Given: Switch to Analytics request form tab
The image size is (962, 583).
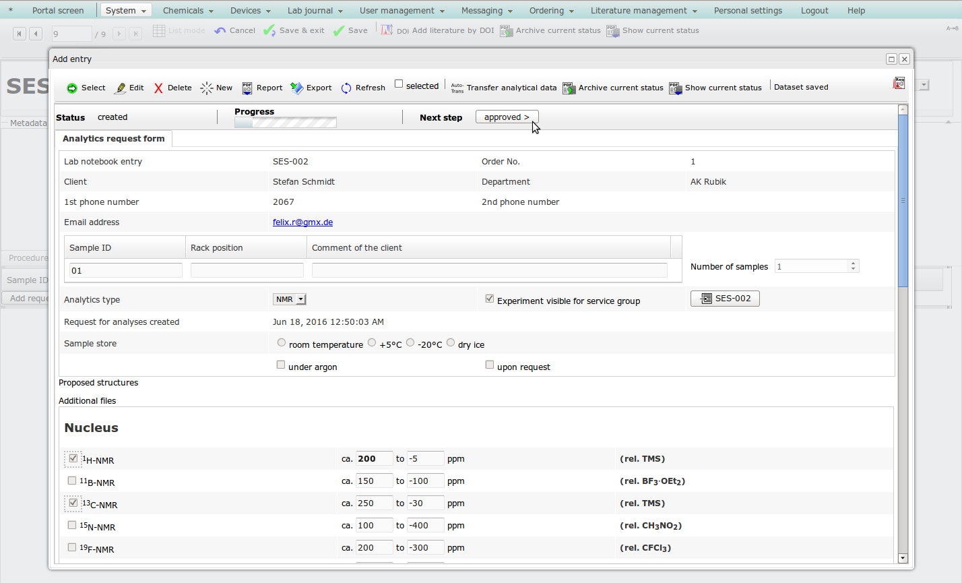Looking at the screenshot, I should click(x=113, y=139).
